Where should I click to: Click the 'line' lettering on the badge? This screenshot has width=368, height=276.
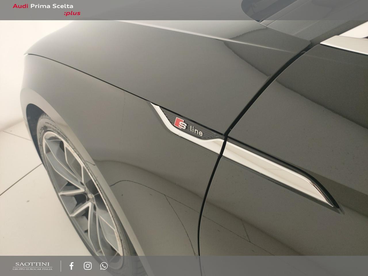(196, 132)
